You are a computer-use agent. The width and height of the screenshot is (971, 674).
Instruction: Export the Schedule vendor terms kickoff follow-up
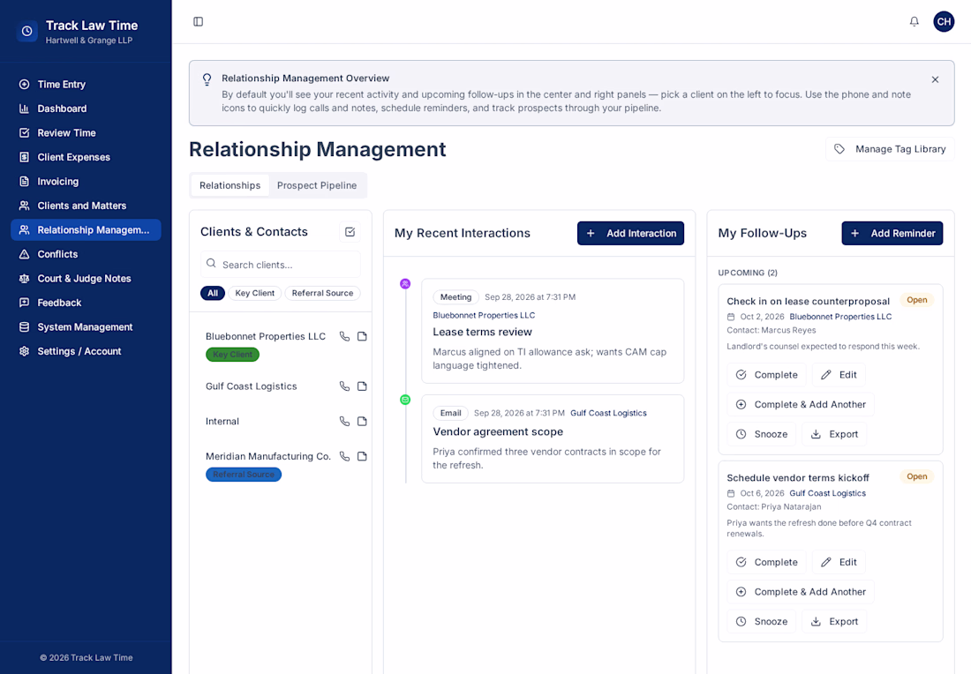point(834,622)
